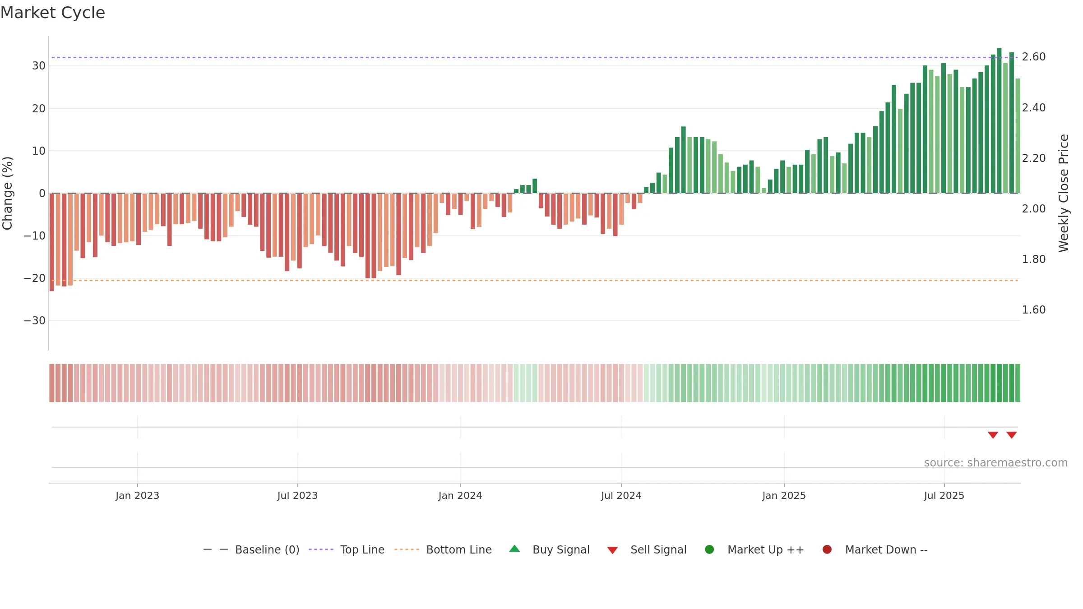Select the earlier sell signal marker on timeline

(993, 435)
